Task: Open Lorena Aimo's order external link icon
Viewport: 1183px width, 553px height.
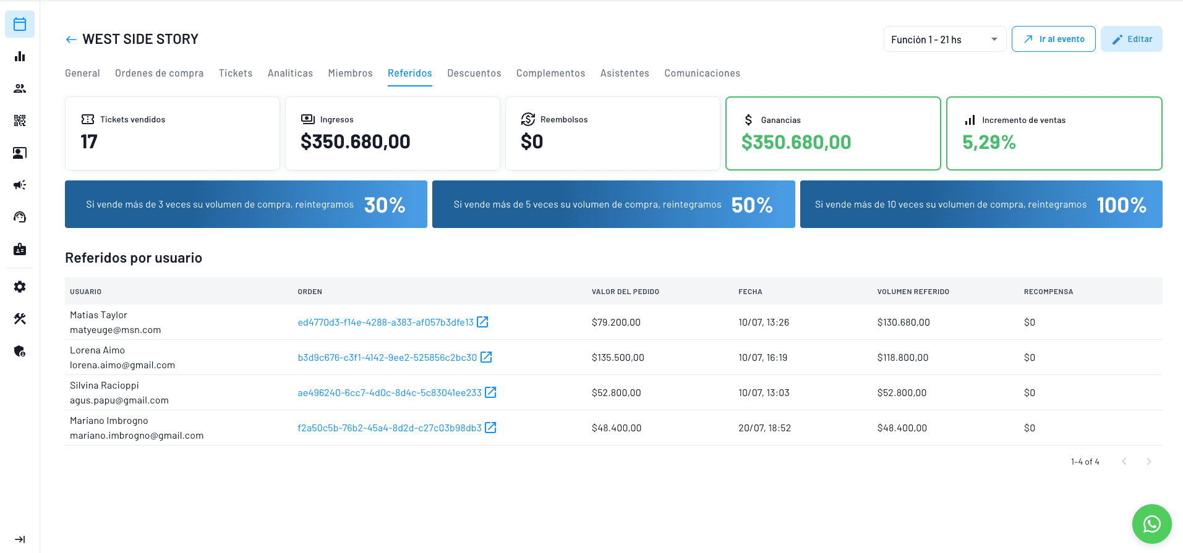Action: (486, 357)
